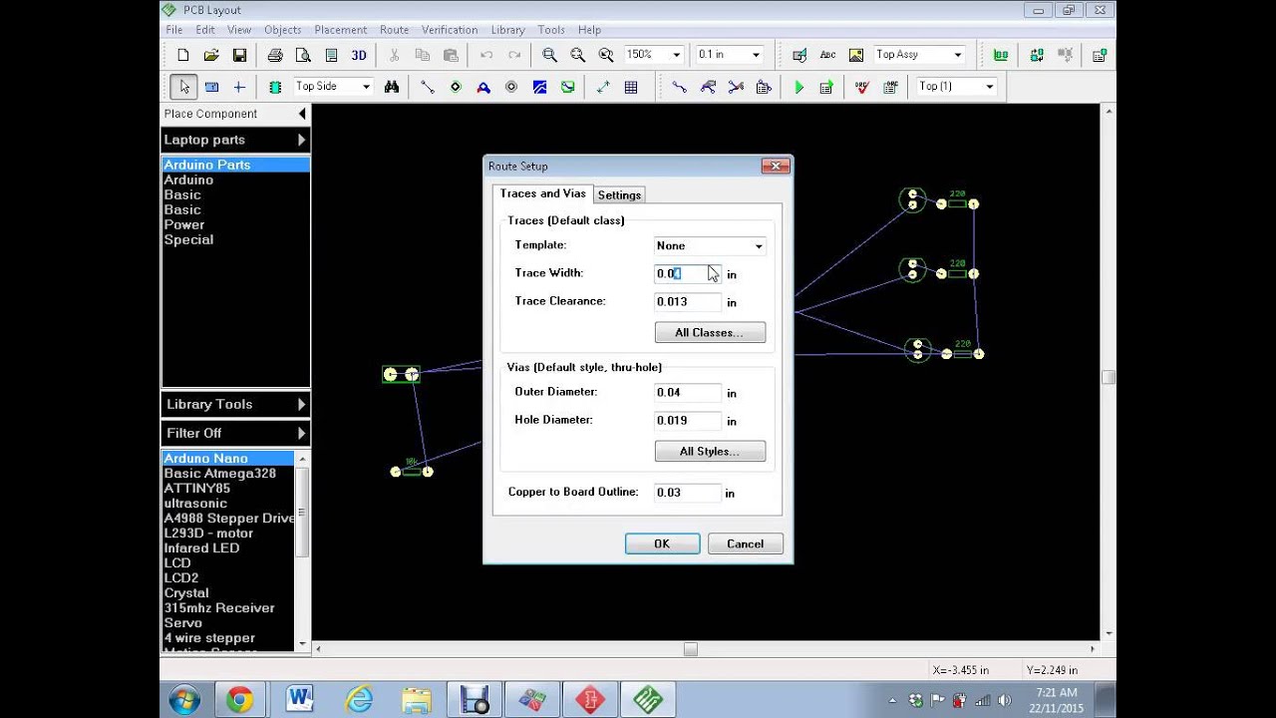The width and height of the screenshot is (1276, 718).
Task: Run autorouter with green play icon
Action: (798, 87)
